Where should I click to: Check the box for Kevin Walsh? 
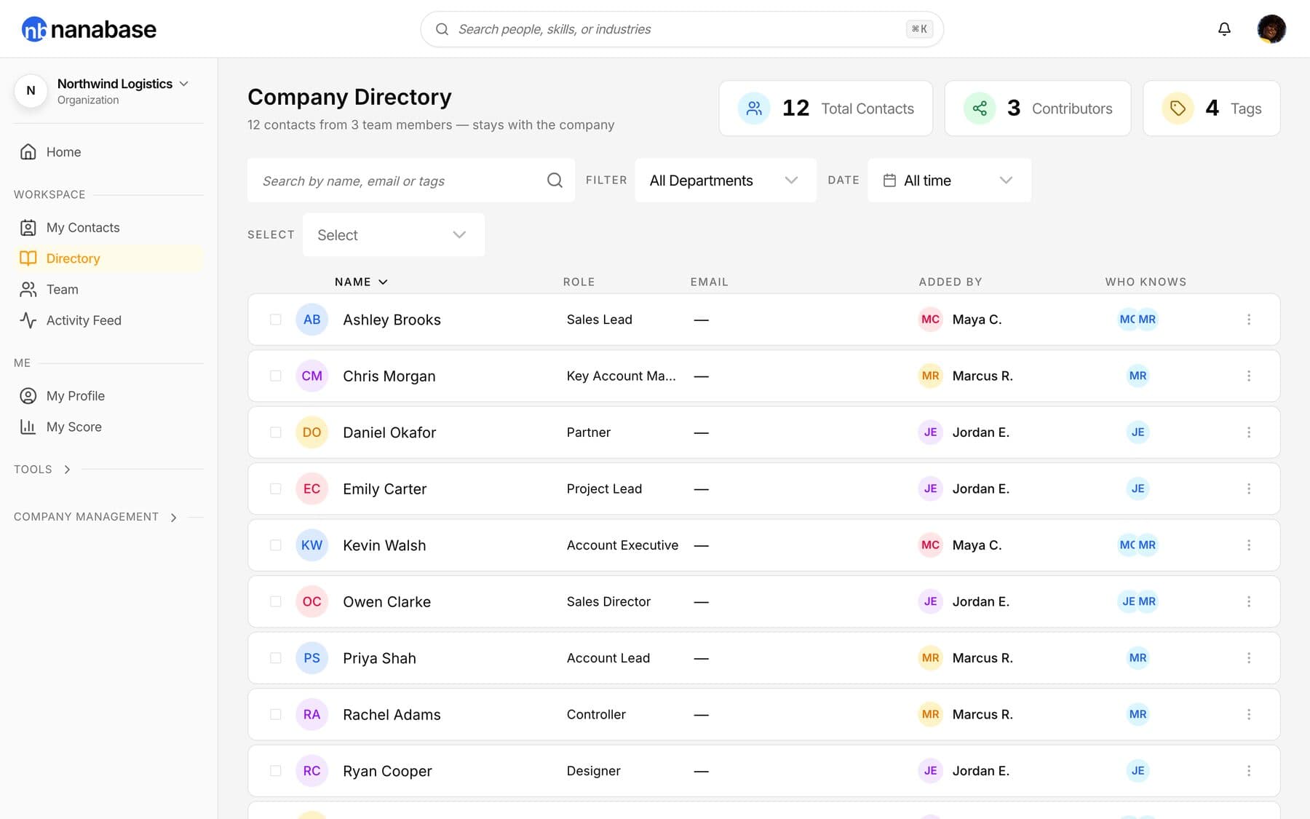276,545
